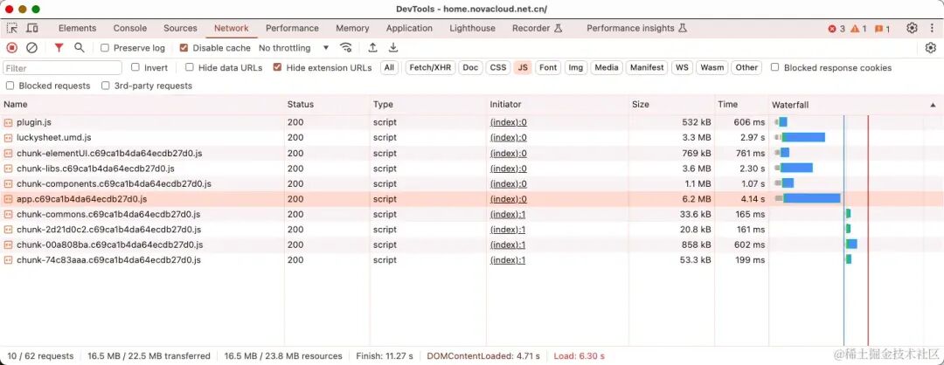Image resolution: width=944 pixels, height=365 pixels.
Task: Open the Application tab
Action: coord(409,28)
